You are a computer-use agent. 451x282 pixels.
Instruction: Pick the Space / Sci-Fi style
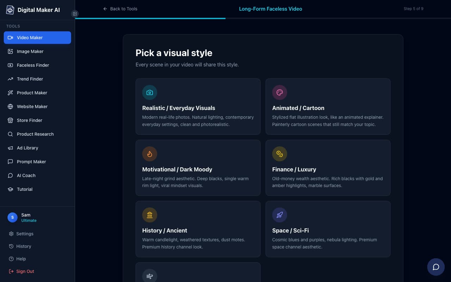328,229
